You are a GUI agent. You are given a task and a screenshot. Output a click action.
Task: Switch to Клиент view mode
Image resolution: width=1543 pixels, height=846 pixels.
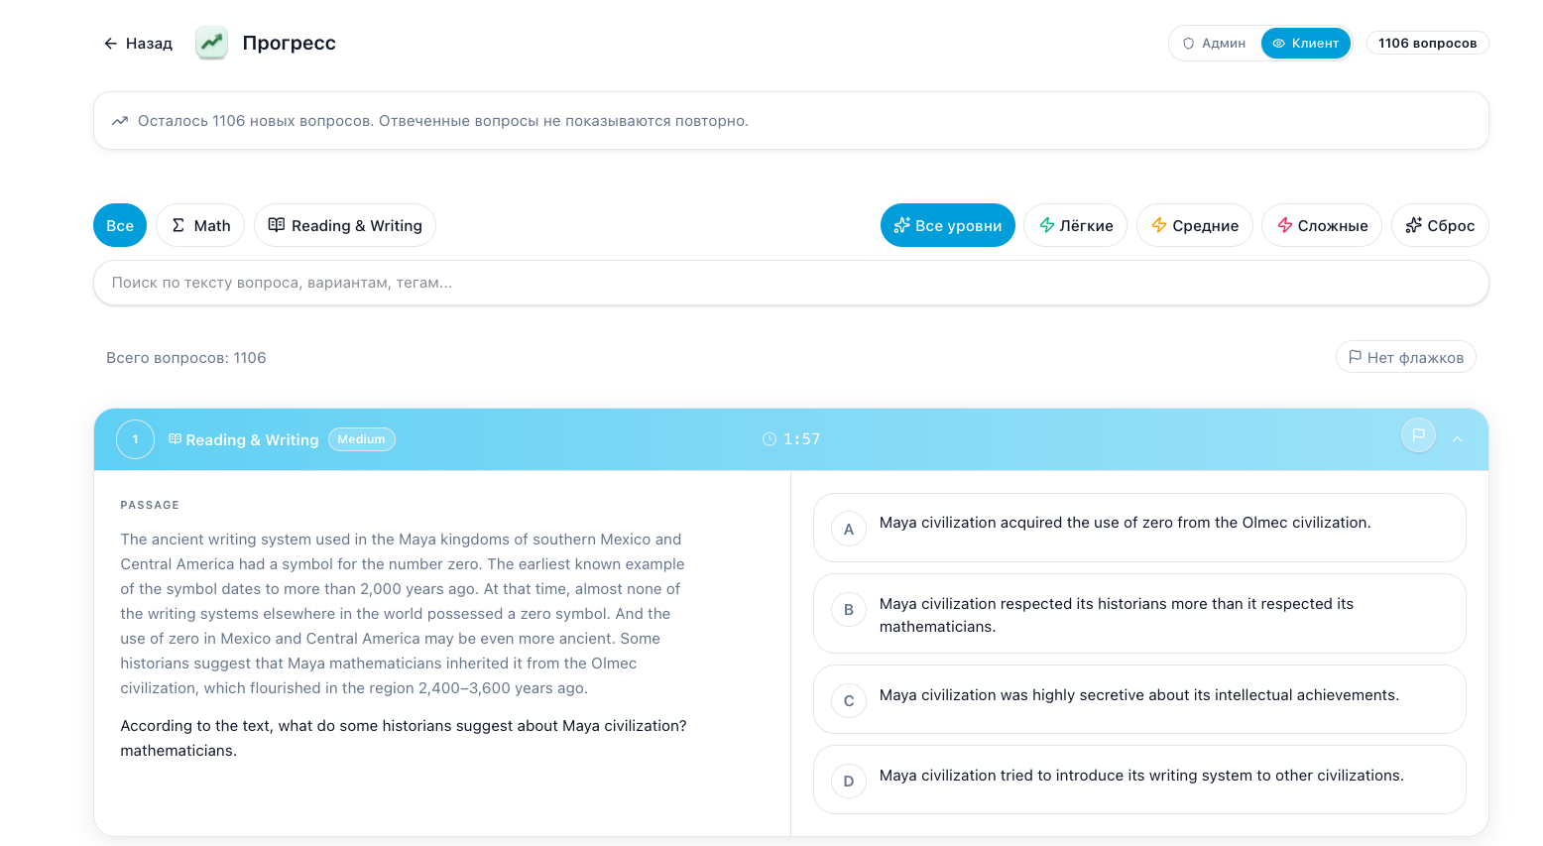(1305, 44)
